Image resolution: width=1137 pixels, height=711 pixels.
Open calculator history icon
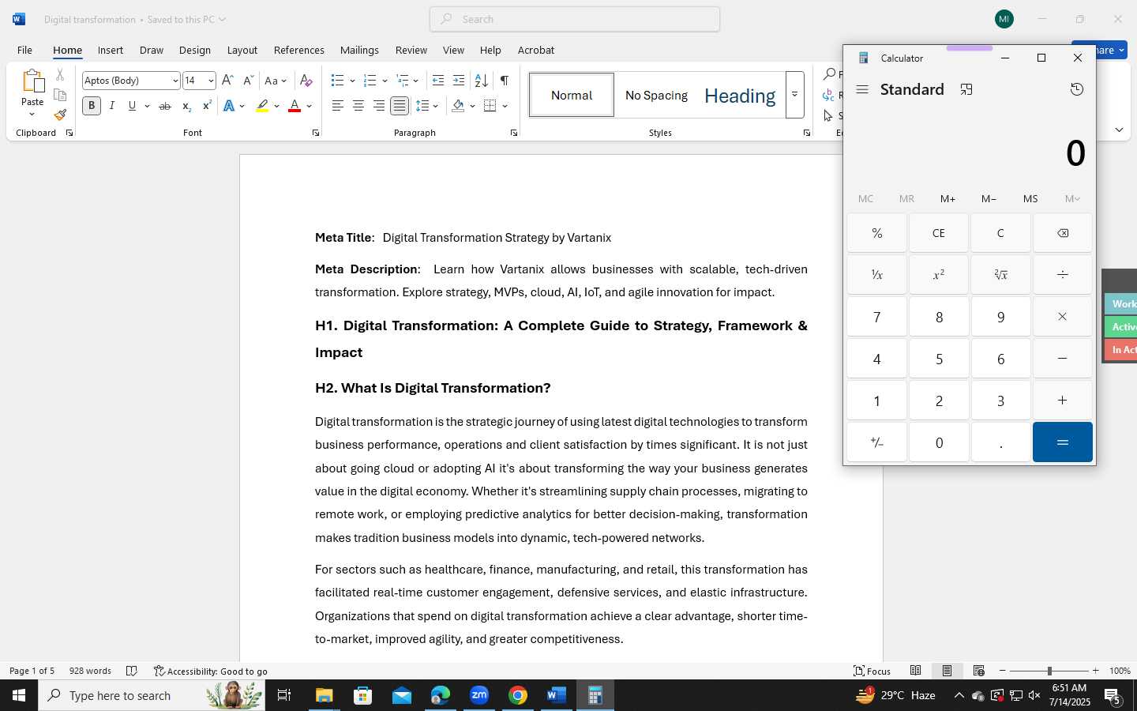(x=1077, y=89)
